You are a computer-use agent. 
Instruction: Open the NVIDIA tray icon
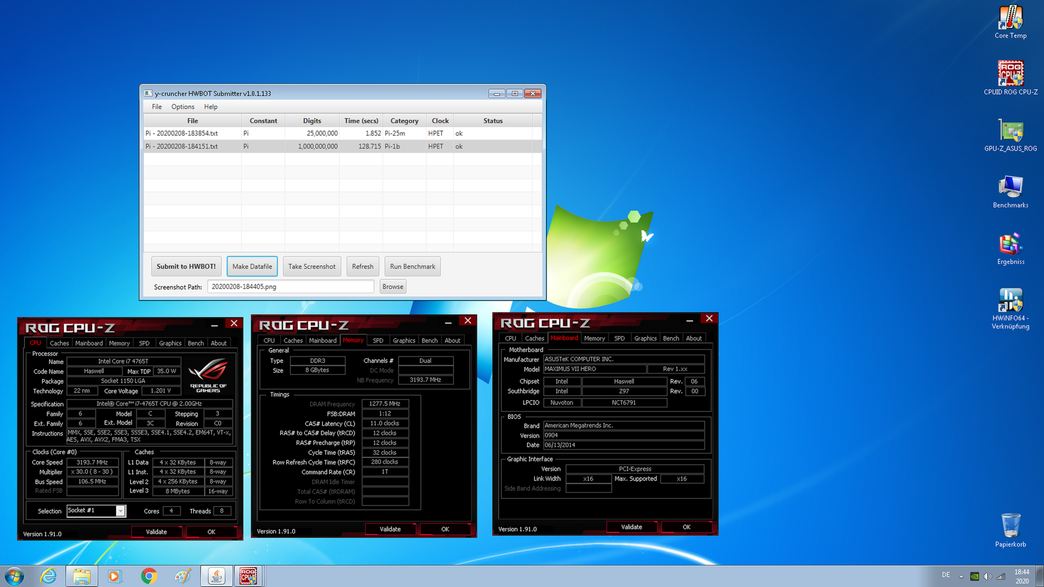point(975,576)
